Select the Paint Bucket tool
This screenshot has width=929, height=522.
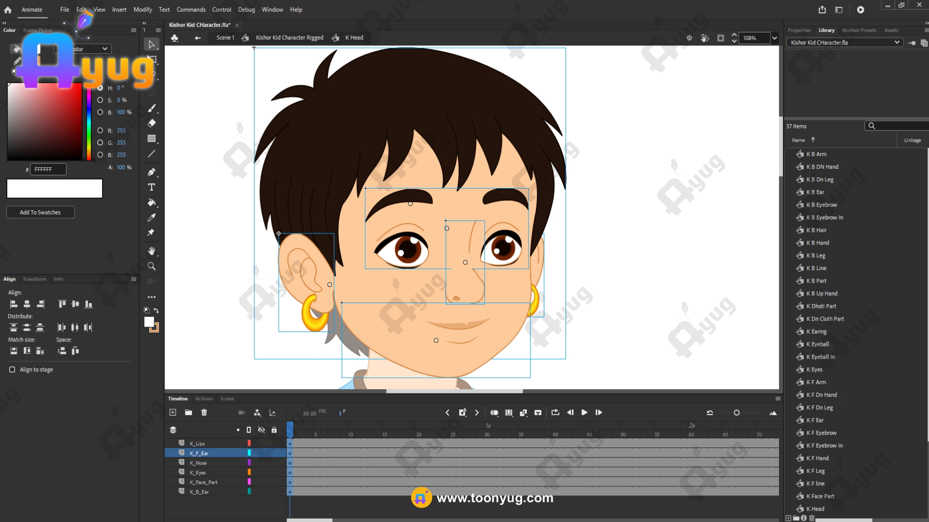point(151,203)
